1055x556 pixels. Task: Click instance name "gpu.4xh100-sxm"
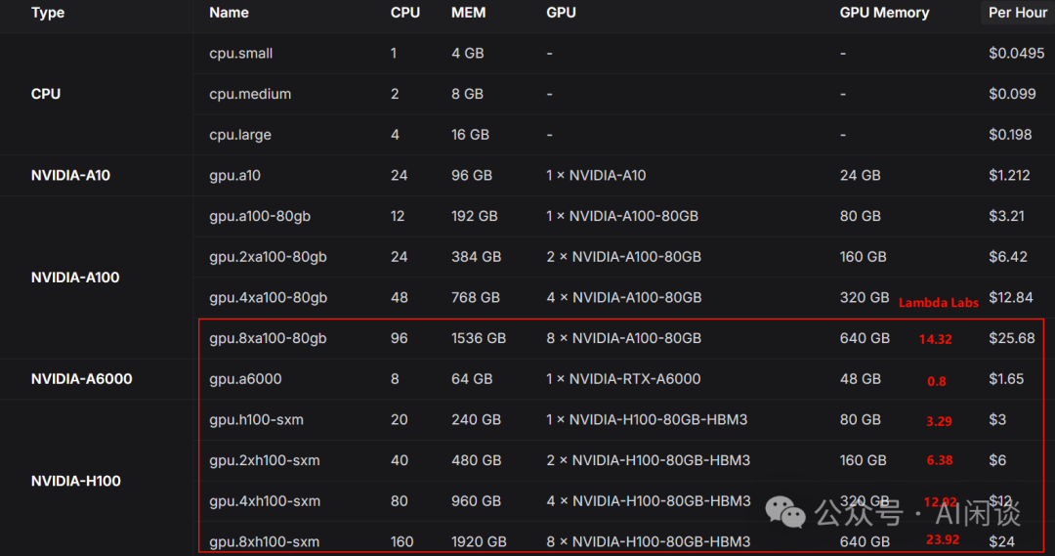point(265,501)
